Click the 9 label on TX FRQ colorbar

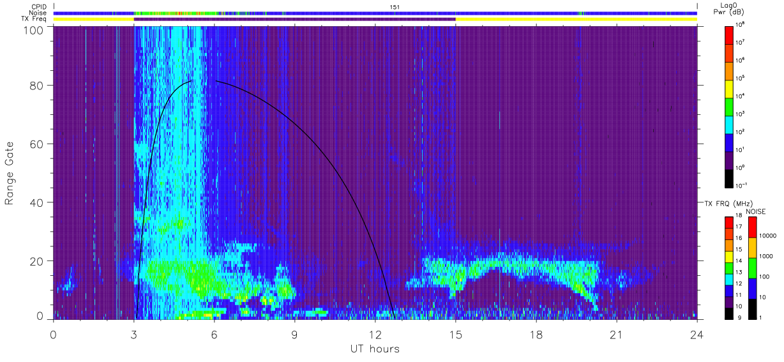(738, 317)
